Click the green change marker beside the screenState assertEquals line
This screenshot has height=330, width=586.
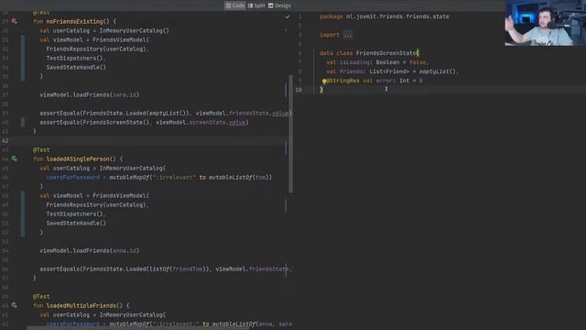[x=23, y=122]
